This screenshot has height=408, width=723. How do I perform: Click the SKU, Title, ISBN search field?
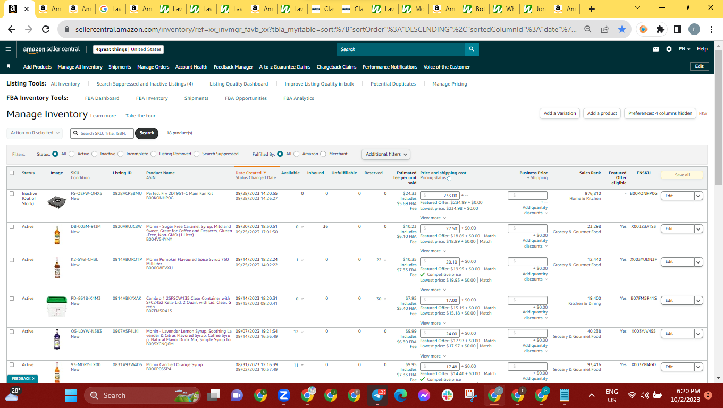pos(102,133)
